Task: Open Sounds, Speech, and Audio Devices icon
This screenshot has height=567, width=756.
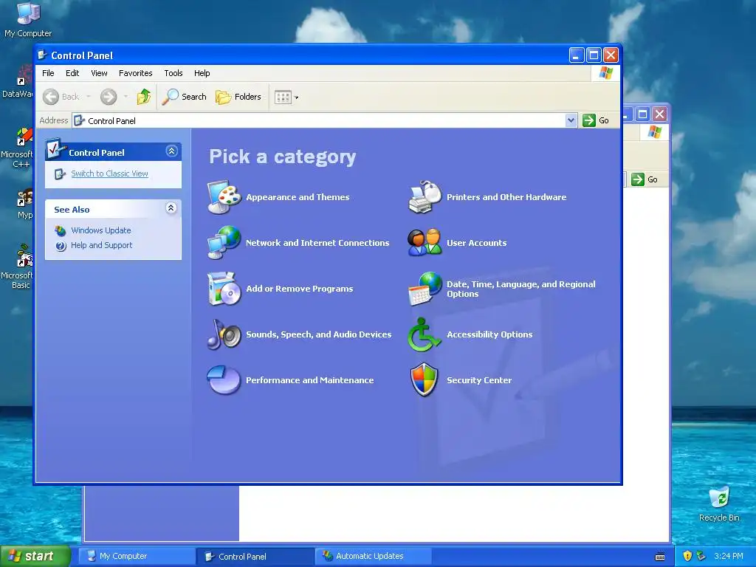Action: pos(224,334)
